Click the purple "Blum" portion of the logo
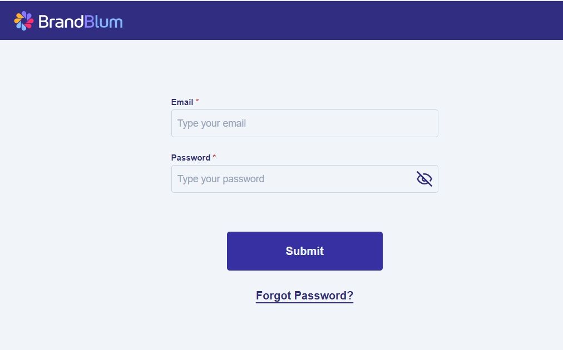The width and height of the screenshot is (563, 350). pos(104,22)
